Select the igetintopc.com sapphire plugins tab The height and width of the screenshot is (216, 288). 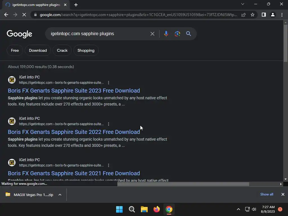[x=36, y=5]
